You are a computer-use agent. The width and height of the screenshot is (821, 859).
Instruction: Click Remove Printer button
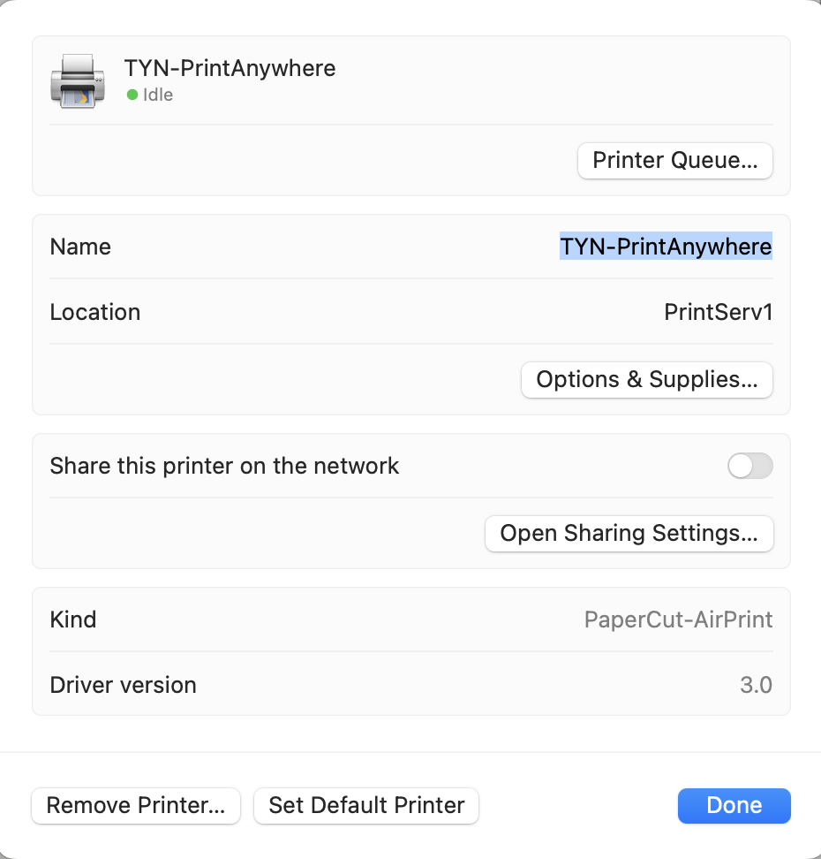pos(136,806)
